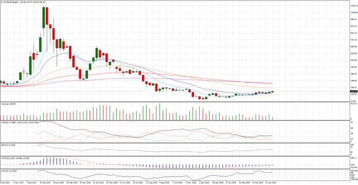The width and height of the screenshot is (358, 185).
Task: Click the separator between RSI and MACD panels
Action: (175, 156)
